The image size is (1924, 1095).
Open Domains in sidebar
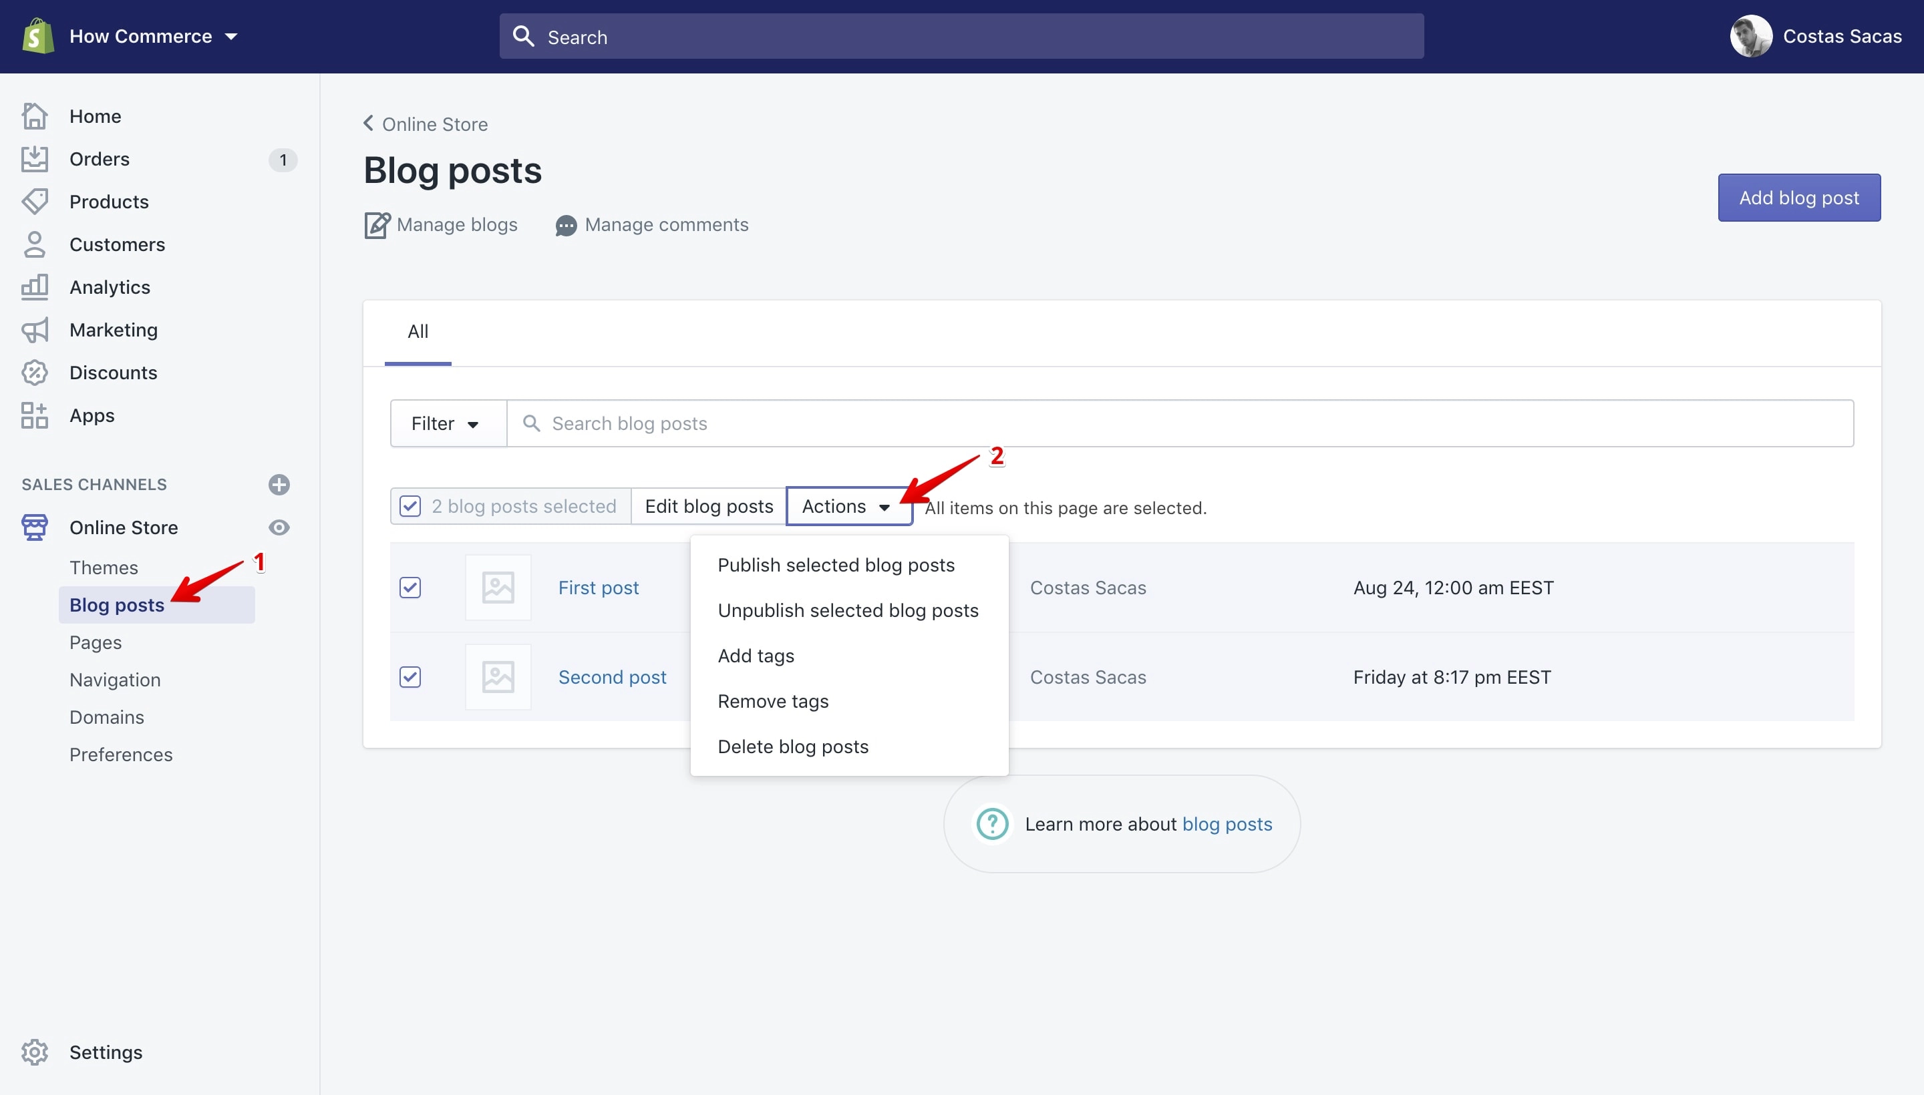(x=107, y=716)
